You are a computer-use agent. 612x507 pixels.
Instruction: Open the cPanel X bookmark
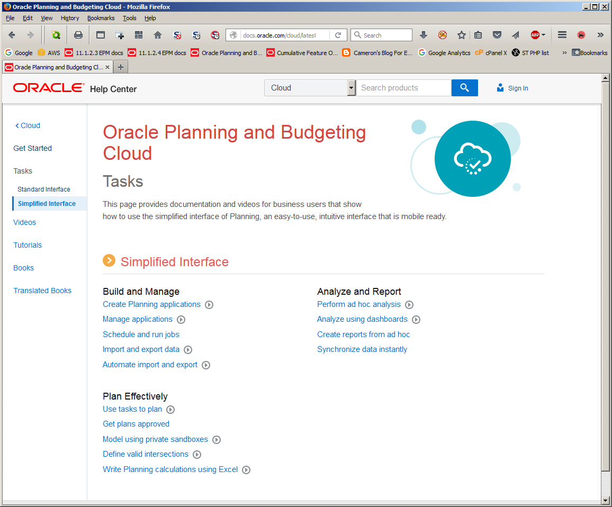[x=491, y=53]
